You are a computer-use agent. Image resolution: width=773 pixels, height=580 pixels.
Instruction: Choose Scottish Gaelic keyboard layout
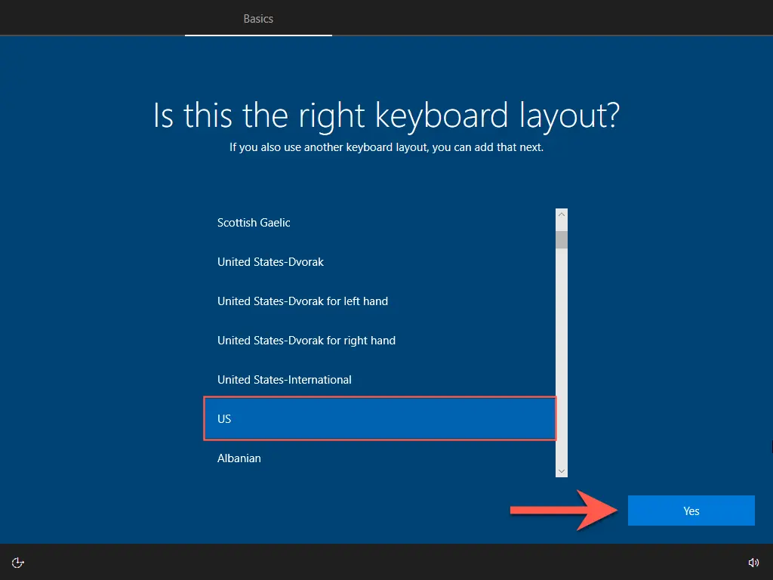[380, 223]
